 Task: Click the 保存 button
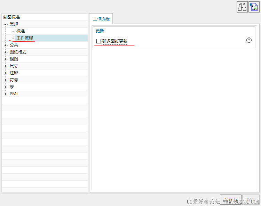tap(251, 199)
